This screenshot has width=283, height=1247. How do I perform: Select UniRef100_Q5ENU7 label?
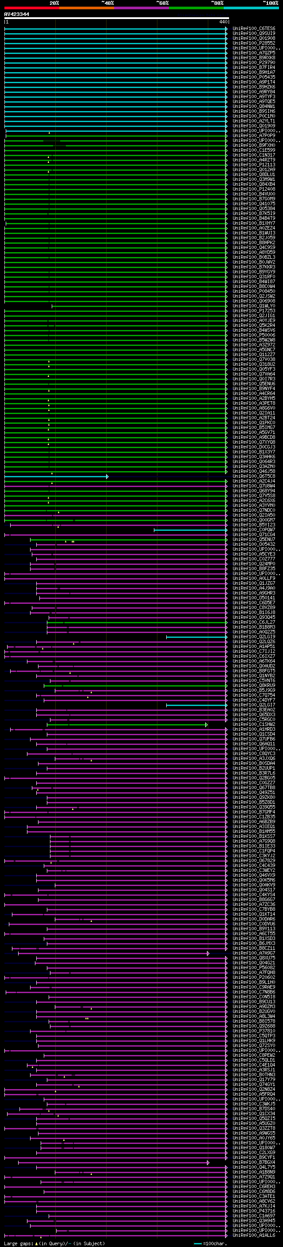point(253,539)
